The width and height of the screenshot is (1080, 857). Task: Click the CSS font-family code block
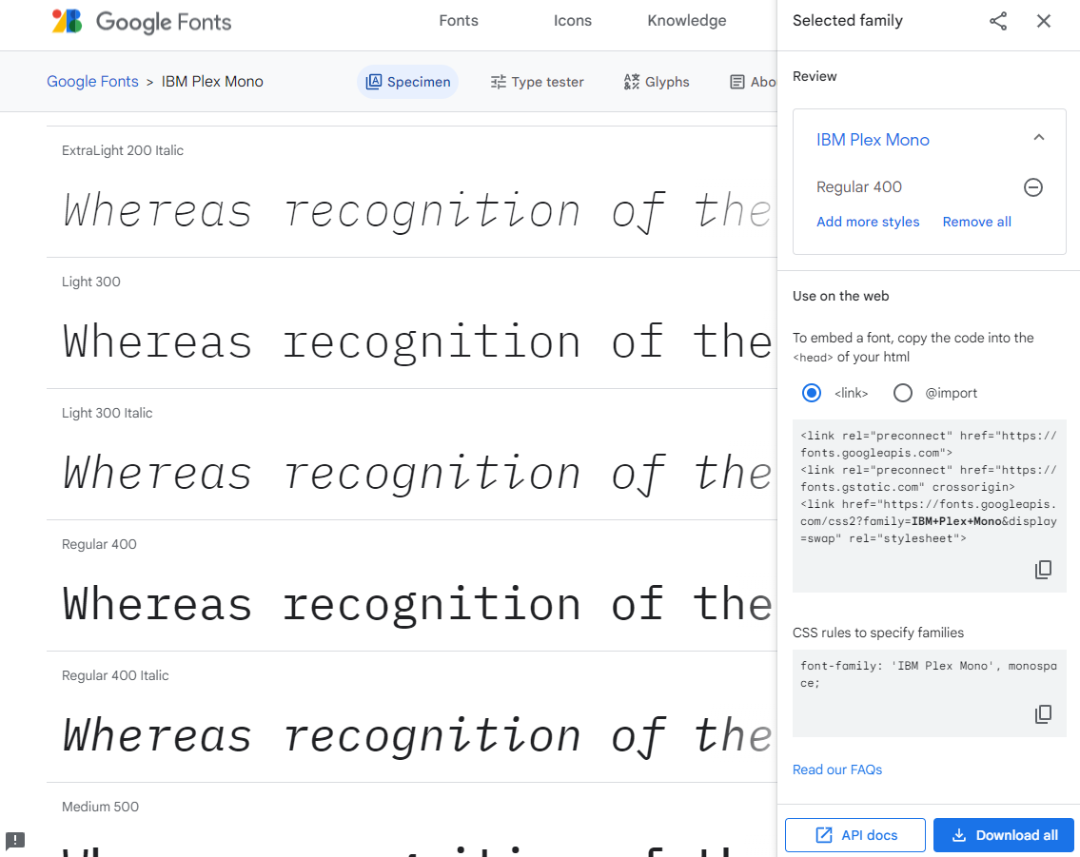pyautogui.click(x=929, y=693)
